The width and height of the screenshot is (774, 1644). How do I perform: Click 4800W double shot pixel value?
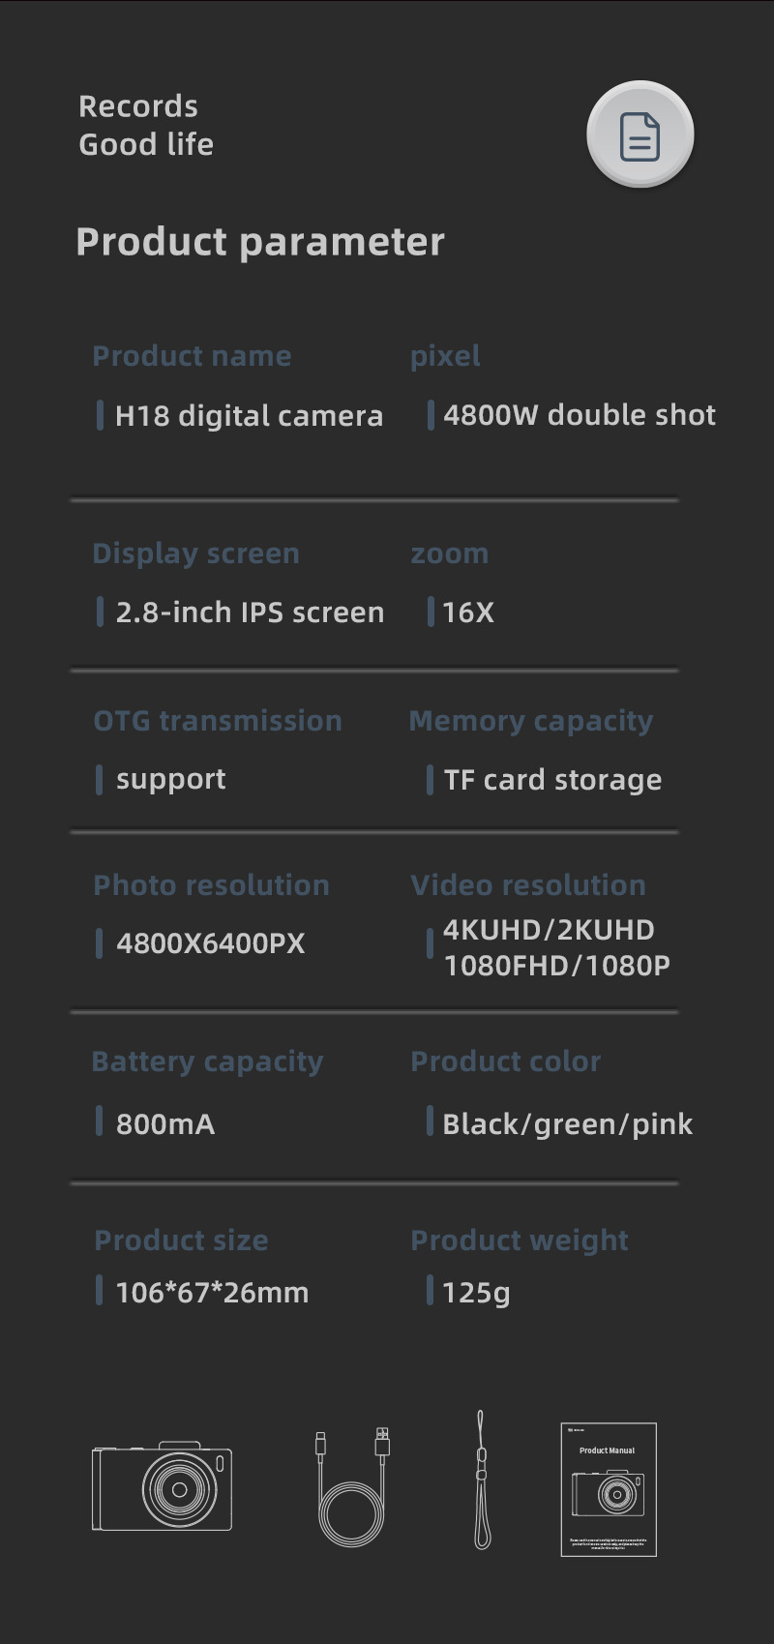tap(580, 415)
